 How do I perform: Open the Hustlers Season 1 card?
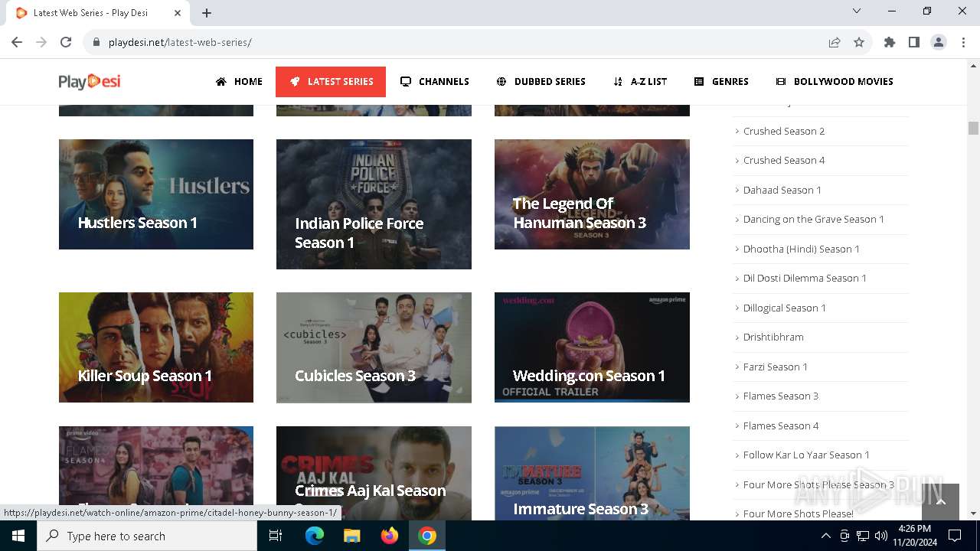point(156,194)
